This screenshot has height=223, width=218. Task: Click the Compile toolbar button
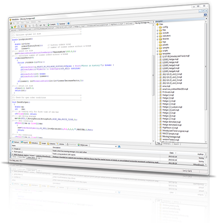pos(51,25)
